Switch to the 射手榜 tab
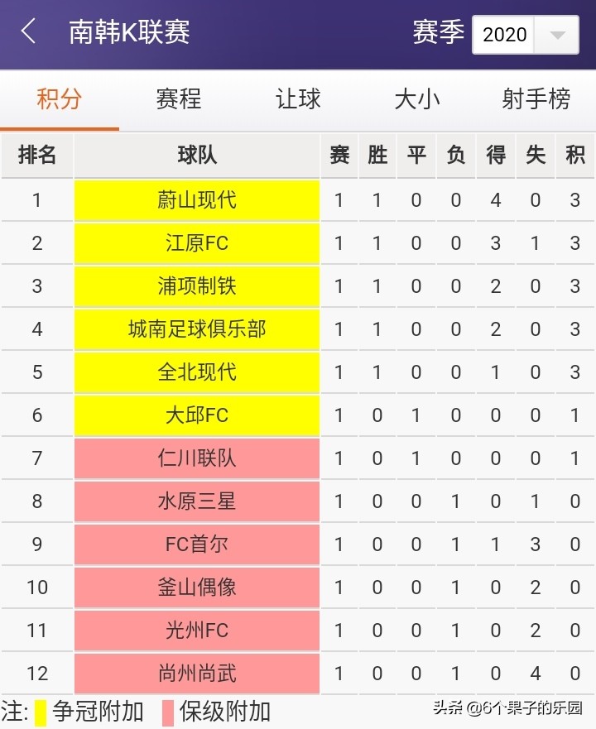The width and height of the screenshot is (596, 729). click(536, 98)
